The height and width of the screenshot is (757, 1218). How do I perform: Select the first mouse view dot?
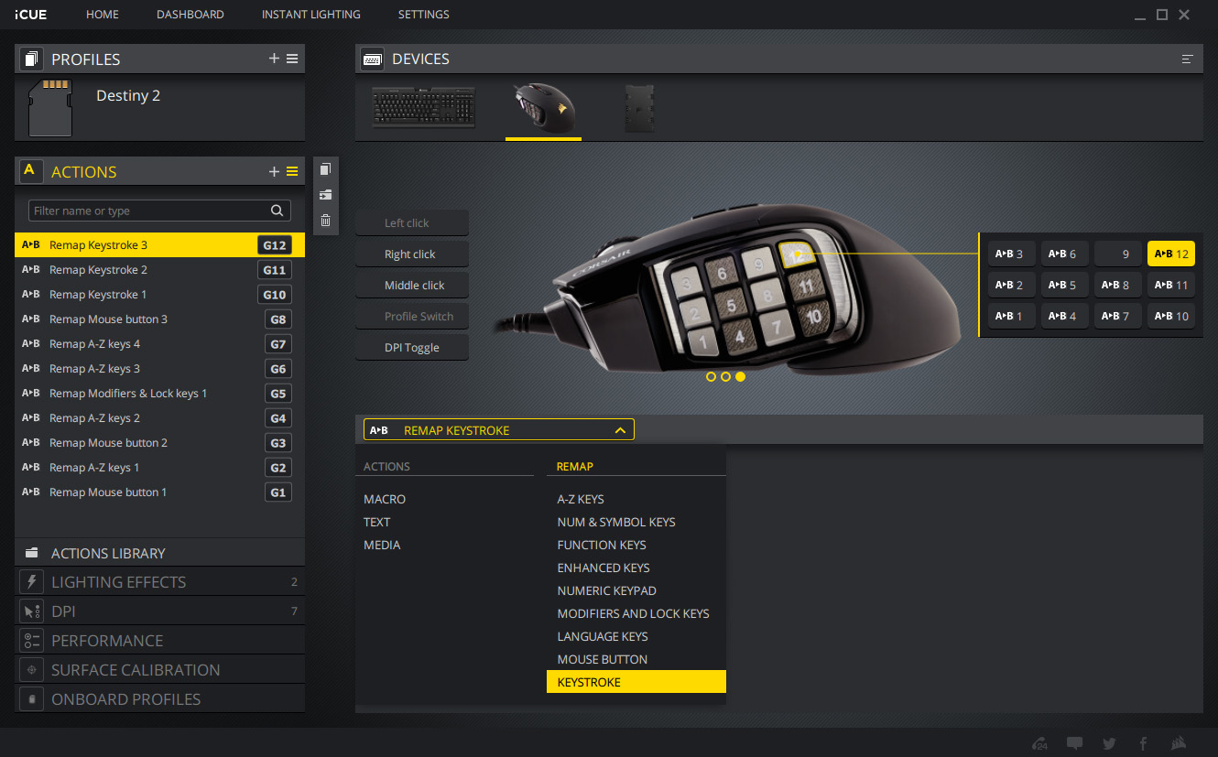point(711,376)
